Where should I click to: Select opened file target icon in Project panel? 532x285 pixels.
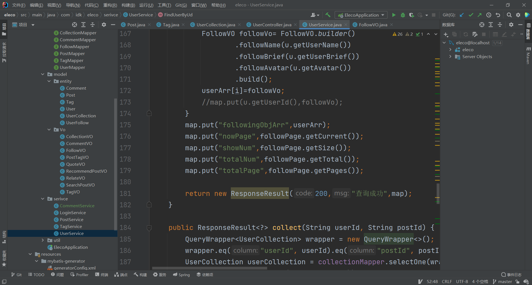click(75, 25)
